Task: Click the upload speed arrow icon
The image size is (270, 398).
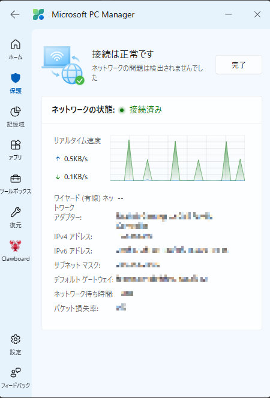Action: pos(58,159)
